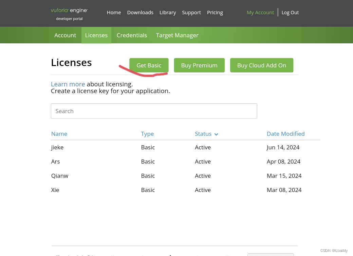Click Basic type in Qianw row
The width and height of the screenshot is (353, 256).
[148, 176]
